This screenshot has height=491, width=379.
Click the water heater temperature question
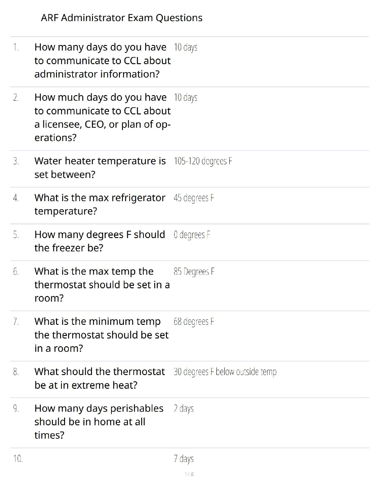point(100,167)
